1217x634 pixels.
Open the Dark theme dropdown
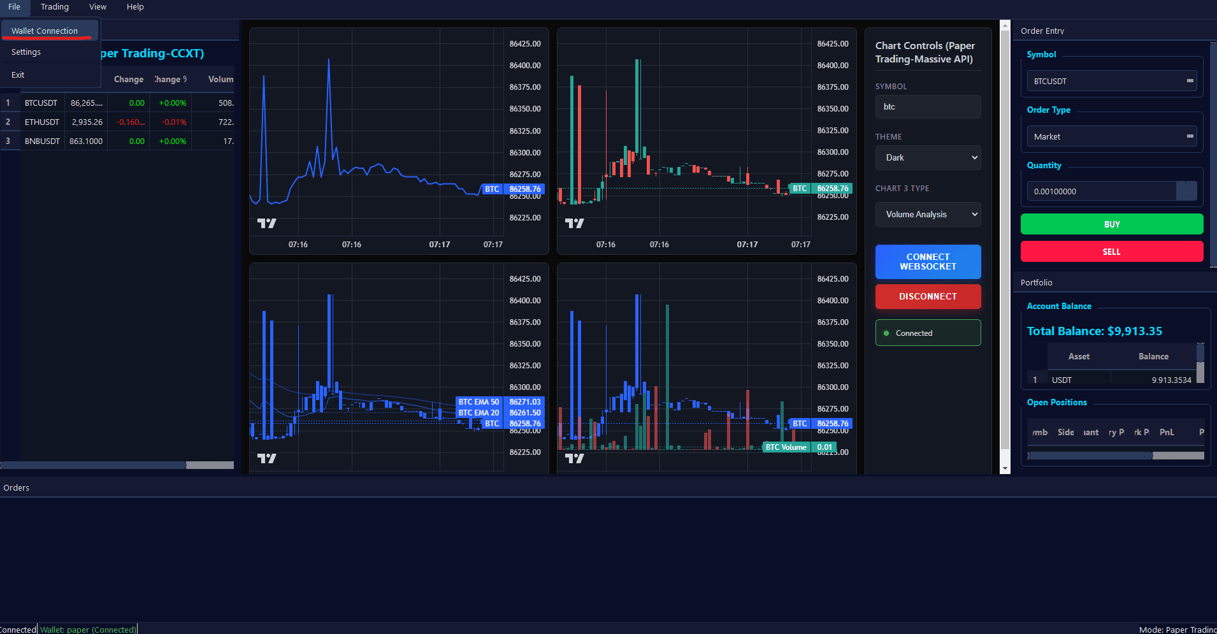click(928, 157)
